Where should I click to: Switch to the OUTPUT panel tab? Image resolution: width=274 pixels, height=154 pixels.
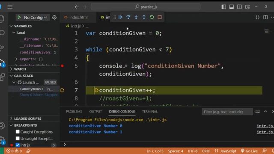95,112
